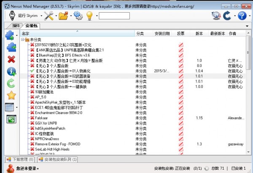Click the mod info tag icon
The width and height of the screenshot is (253, 173).
[11, 72]
